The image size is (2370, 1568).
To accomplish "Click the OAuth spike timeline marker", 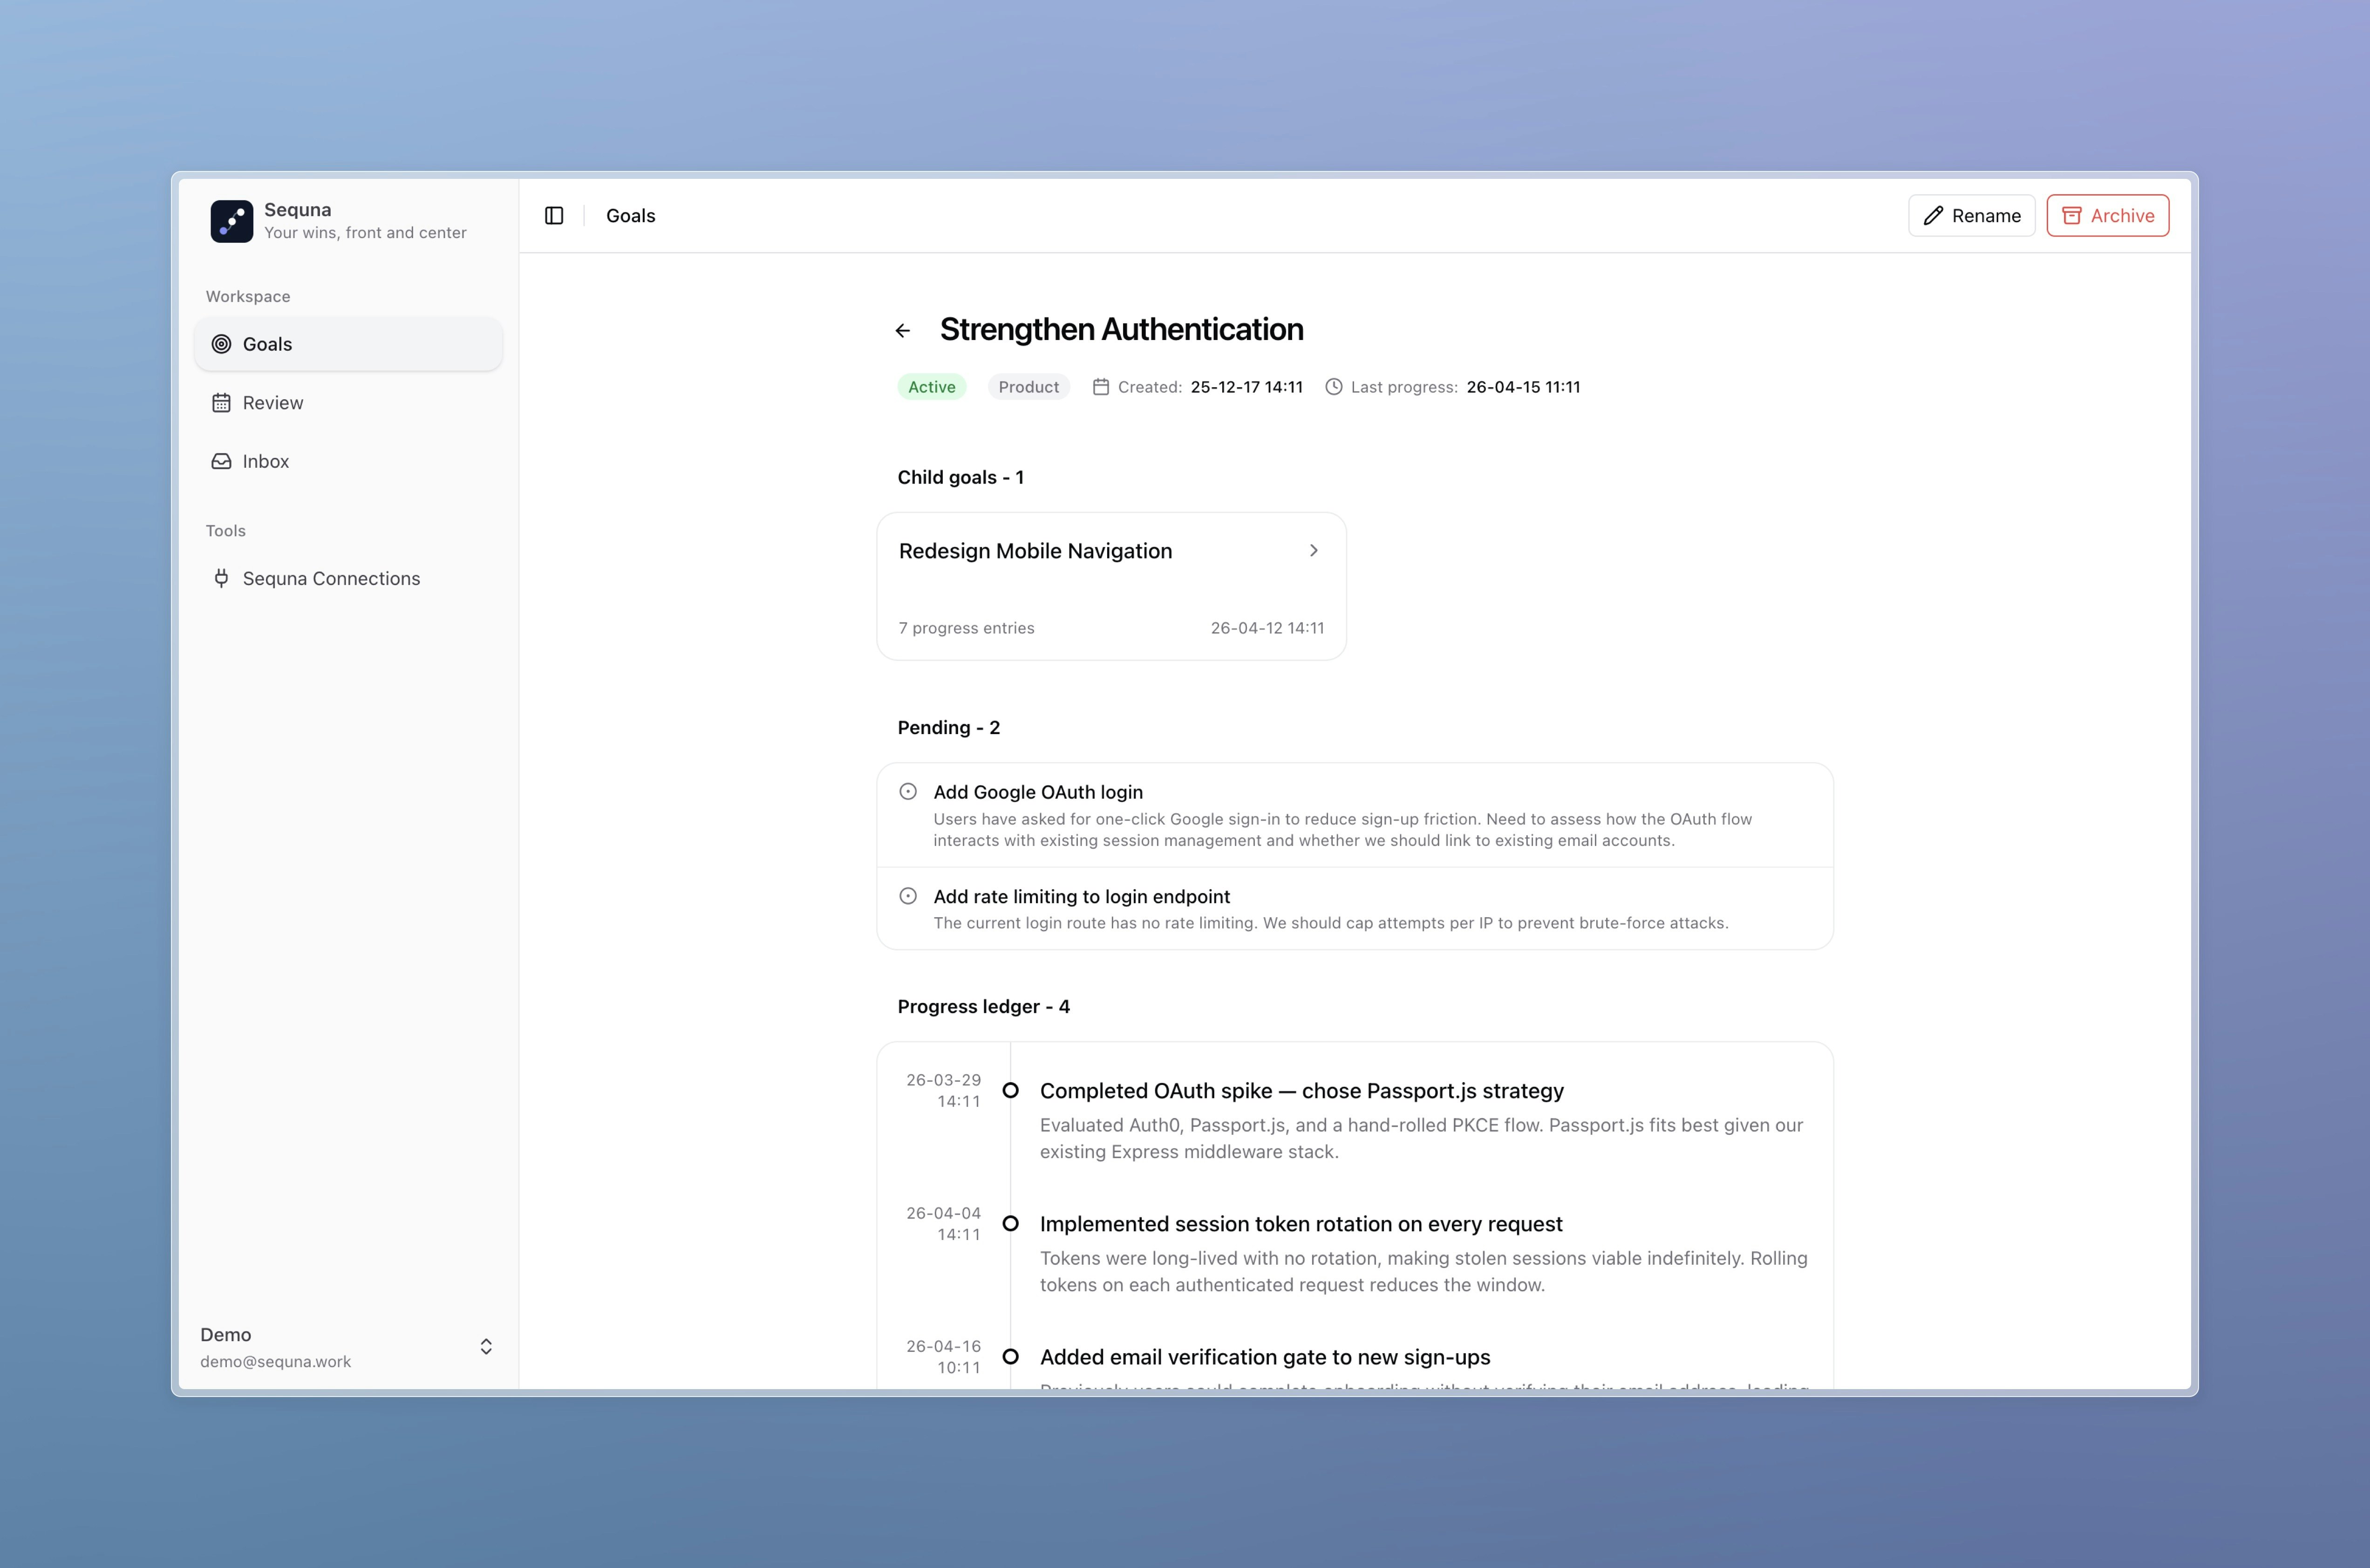I will (1011, 1091).
